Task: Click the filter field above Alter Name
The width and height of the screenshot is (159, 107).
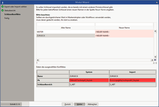Action: pos(66,24)
